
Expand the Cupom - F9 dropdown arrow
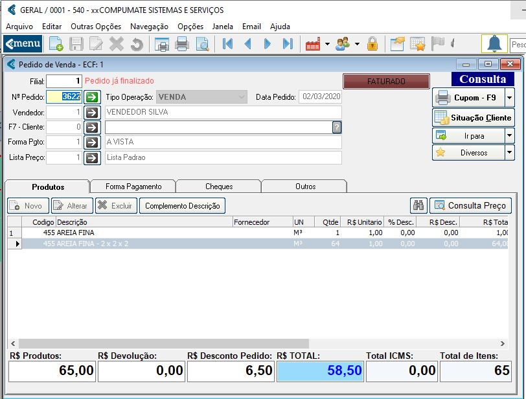click(x=509, y=98)
